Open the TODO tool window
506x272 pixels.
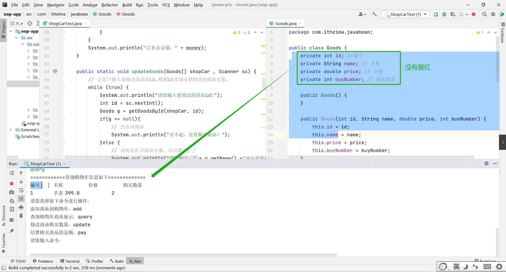coord(18,261)
